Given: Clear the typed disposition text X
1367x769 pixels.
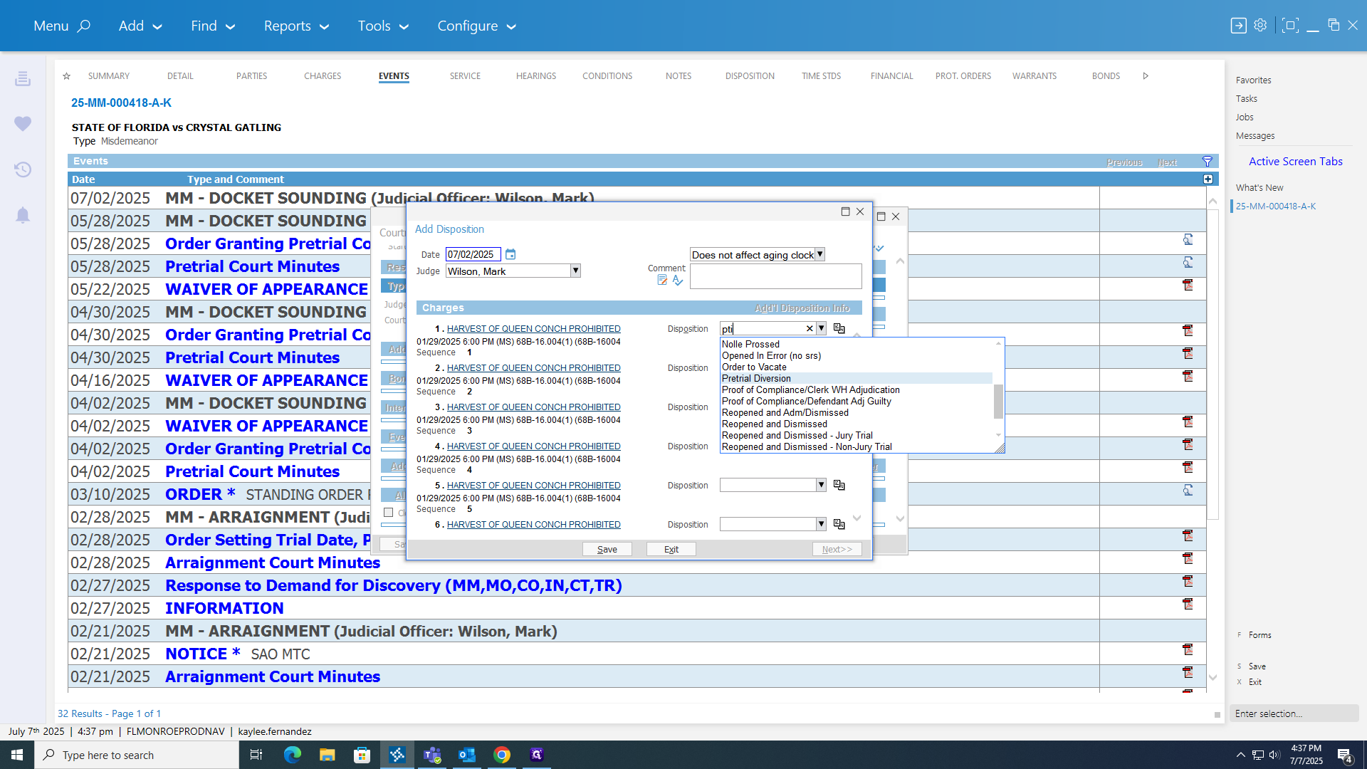Looking at the screenshot, I should click(810, 328).
